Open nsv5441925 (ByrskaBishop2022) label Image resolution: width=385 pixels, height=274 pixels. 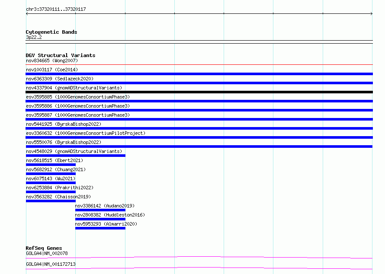[64, 124]
